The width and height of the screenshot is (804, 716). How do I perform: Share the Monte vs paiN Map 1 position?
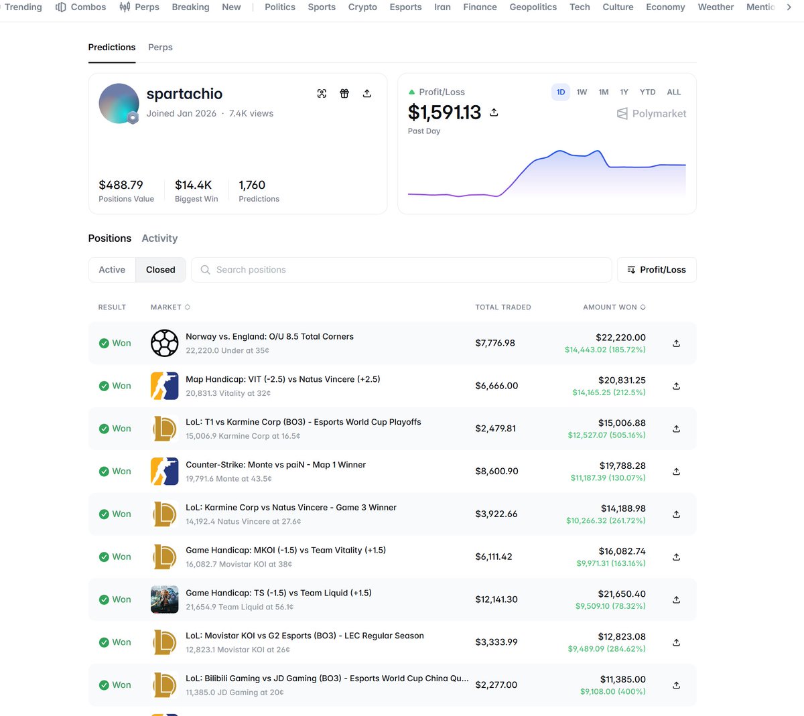pyautogui.click(x=677, y=472)
